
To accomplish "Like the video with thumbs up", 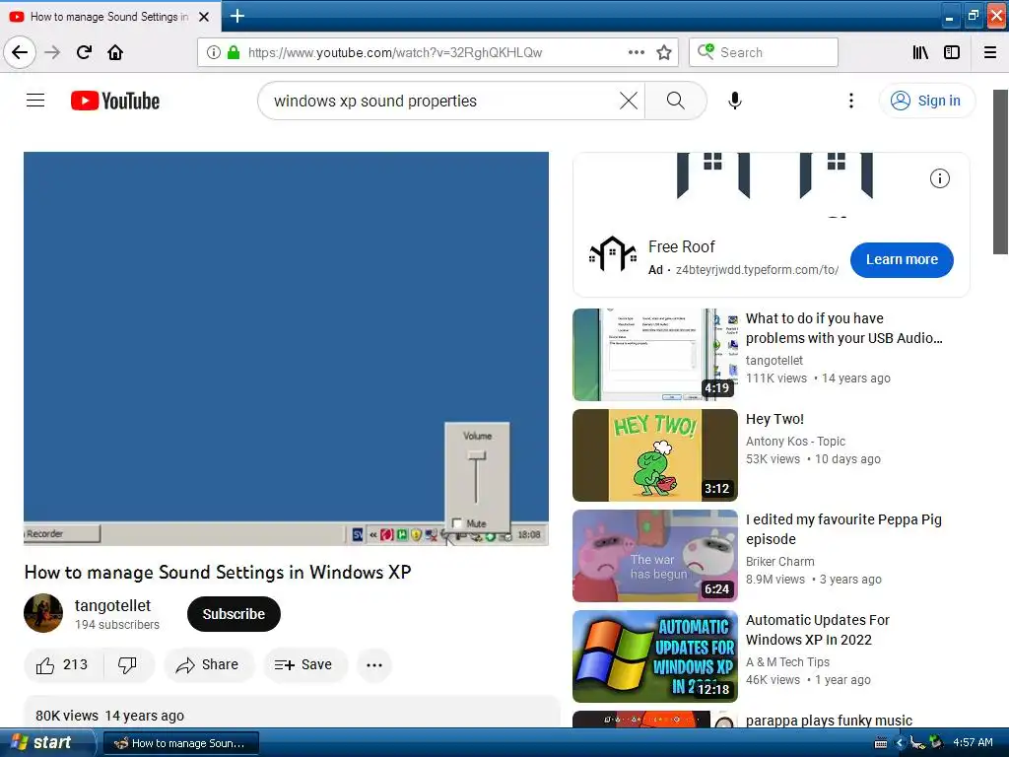I will tap(62, 665).
